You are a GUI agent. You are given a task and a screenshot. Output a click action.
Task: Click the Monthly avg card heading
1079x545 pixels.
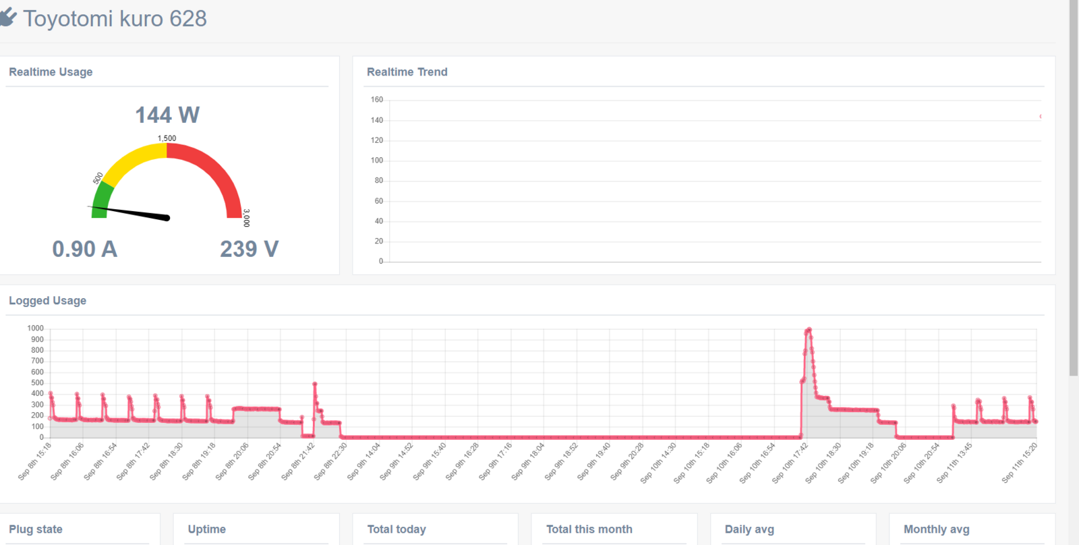pos(937,529)
